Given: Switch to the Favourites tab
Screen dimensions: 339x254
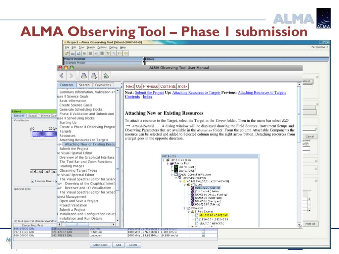Looking at the screenshot, I should point(103,85).
